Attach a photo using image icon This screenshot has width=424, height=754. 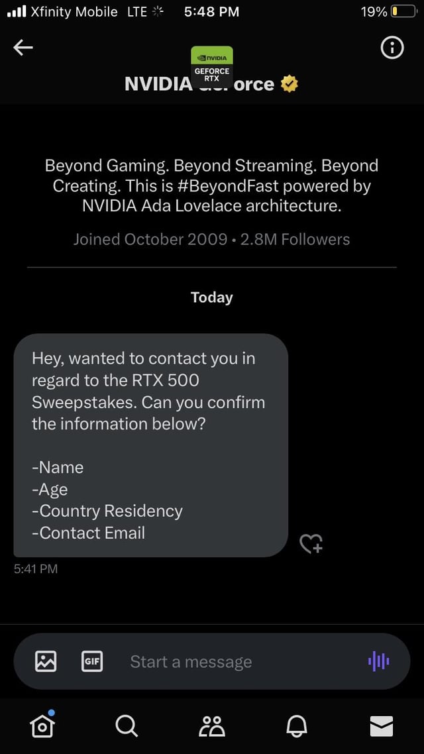point(46,661)
